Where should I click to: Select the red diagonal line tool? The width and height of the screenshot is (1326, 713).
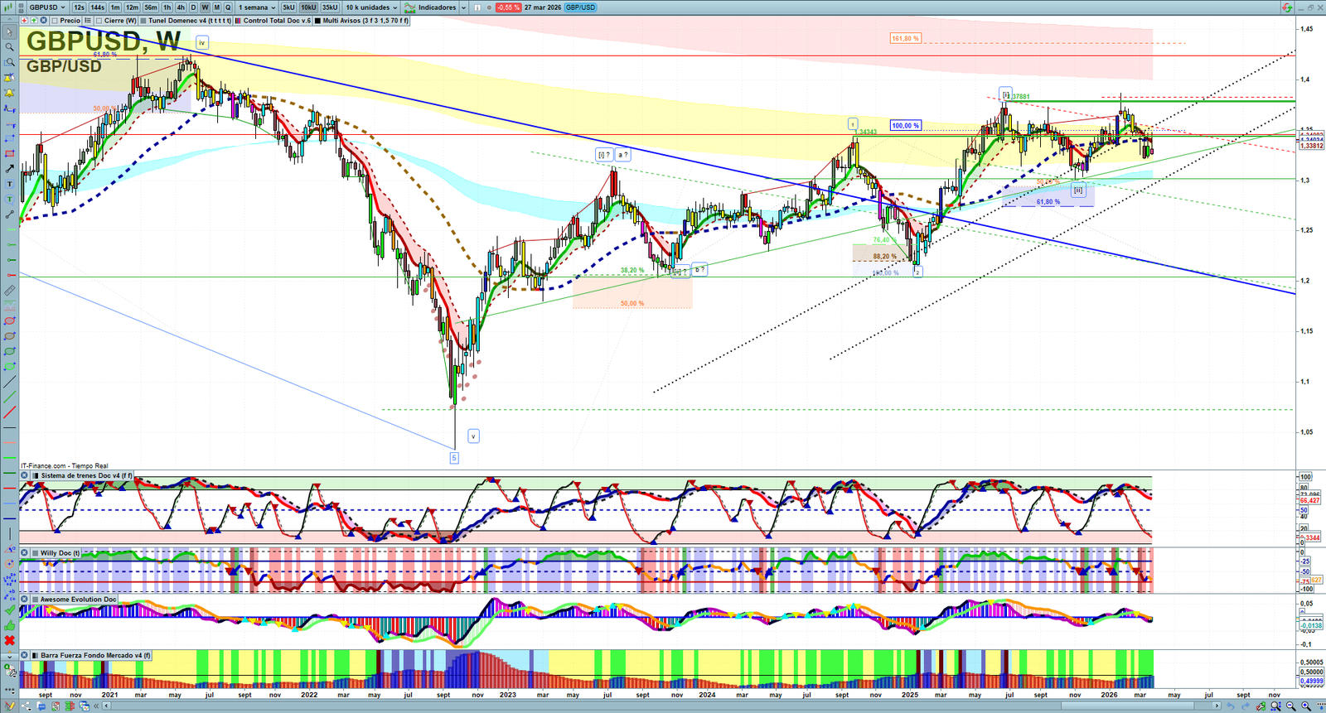point(9,412)
